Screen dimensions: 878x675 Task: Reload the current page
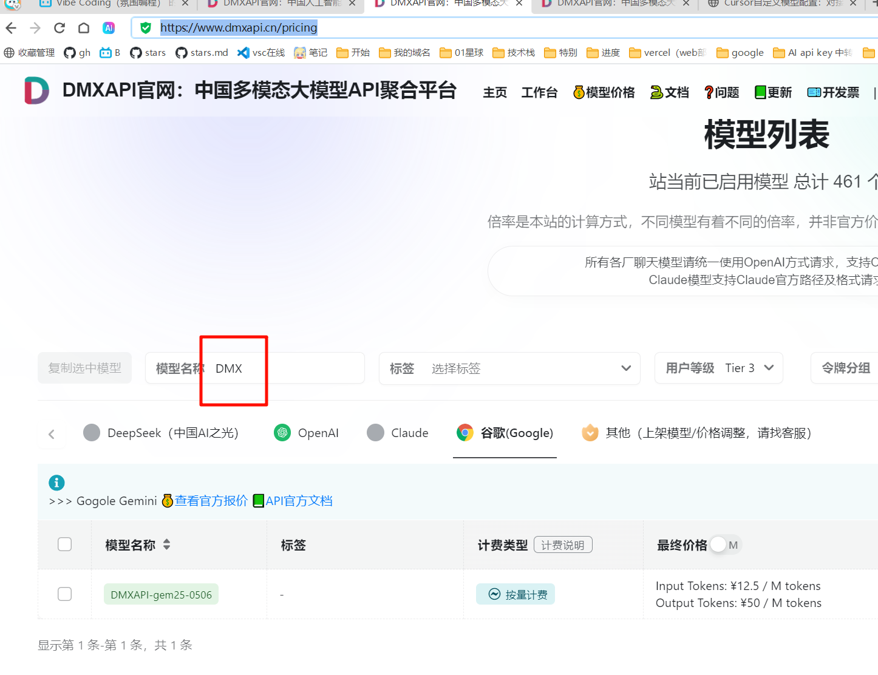coord(60,28)
